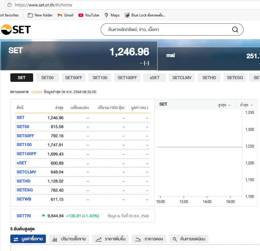Image resolution: width=260 pixels, height=251 pixels.
Task: Open the Gmail bookmark icon
Action: [x=60, y=15]
